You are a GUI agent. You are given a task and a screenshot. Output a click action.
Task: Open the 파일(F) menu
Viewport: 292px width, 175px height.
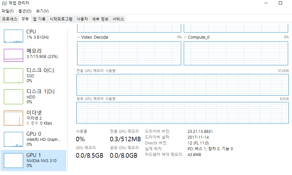(8, 11)
